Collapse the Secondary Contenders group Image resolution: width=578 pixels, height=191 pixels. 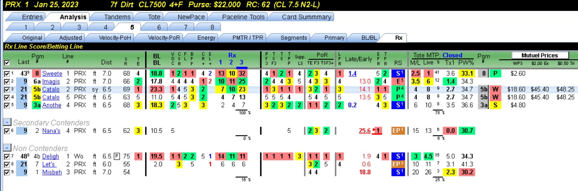coord(6,122)
